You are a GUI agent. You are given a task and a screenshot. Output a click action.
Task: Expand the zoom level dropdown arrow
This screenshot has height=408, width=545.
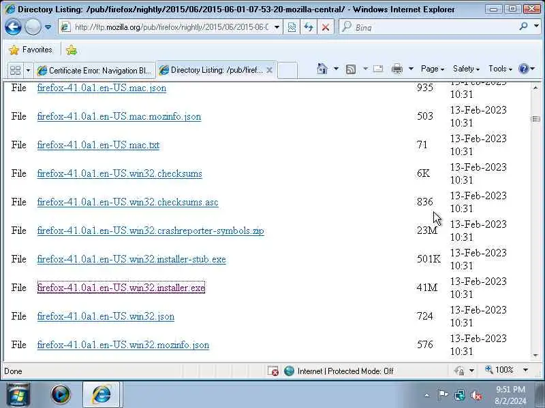pyautogui.click(x=525, y=370)
